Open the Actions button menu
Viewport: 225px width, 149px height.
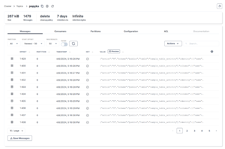coord(173,44)
